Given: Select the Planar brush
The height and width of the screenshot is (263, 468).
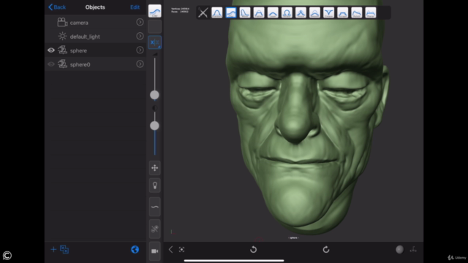Looking at the screenshot, I should pyautogui.click(x=371, y=13).
